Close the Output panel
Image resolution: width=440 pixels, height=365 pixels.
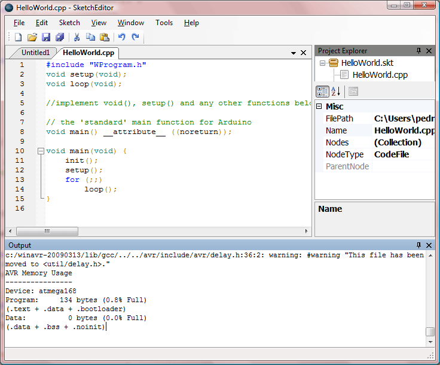[429, 245]
